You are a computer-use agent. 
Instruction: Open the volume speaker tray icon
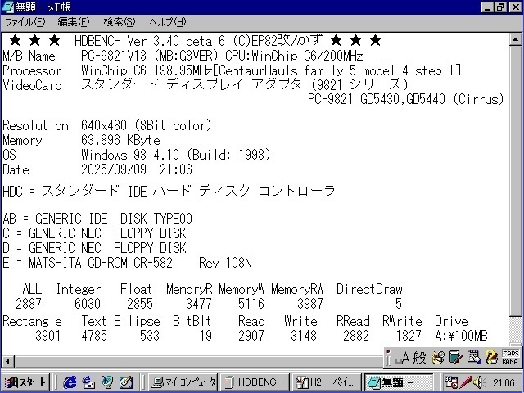pyautogui.click(x=479, y=382)
